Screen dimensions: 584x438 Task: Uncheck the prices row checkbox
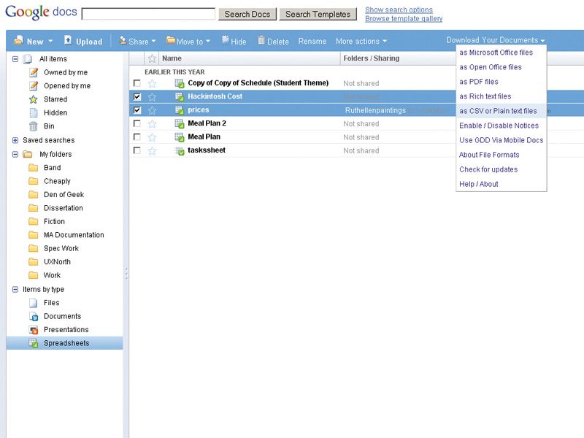(137, 110)
